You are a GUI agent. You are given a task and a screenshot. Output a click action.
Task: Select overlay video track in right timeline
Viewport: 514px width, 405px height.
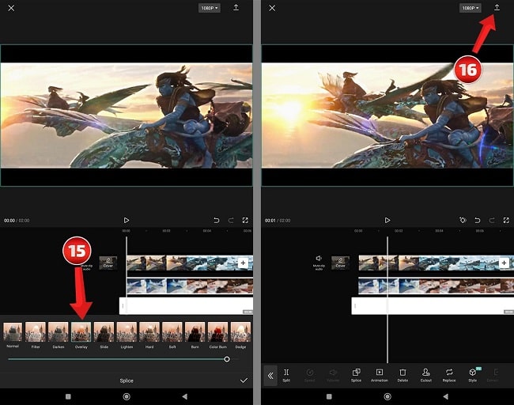coord(437,286)
